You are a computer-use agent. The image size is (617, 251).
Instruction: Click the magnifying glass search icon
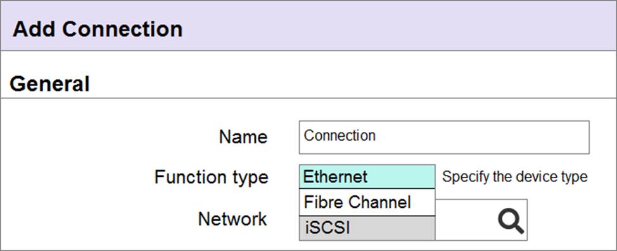tap(511, 221)
